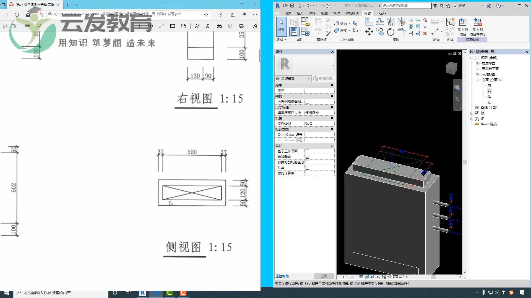Toggle shadows icon on the view control bar

coord(378,277)
